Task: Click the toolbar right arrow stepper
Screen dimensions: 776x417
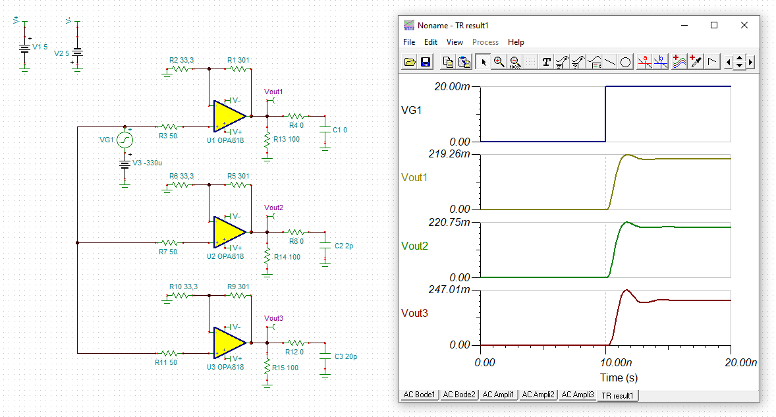Action: coord(751,62)
